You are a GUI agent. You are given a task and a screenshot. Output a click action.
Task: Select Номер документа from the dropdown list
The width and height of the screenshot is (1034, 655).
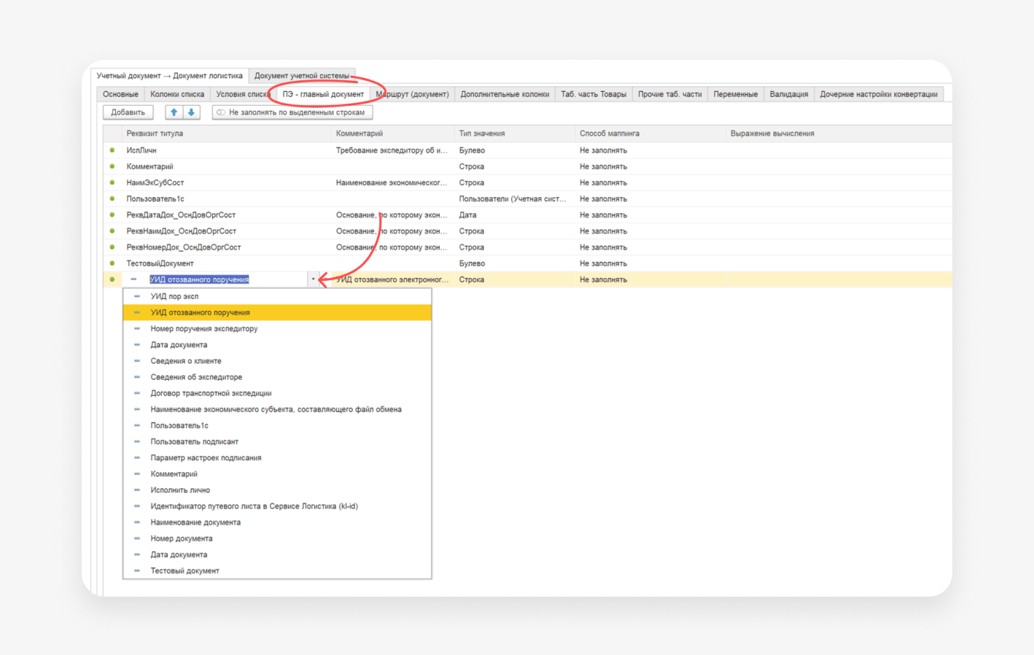277,538
